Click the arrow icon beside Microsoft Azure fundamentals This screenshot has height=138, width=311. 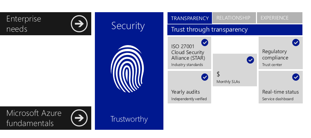coord(79,118)
